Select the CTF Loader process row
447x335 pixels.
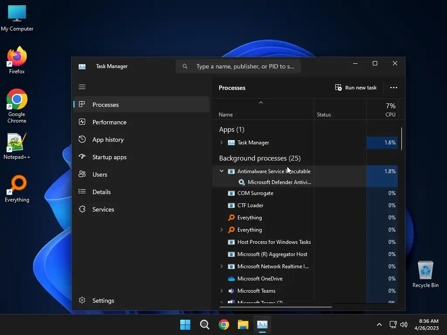pos(305,205)
